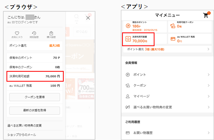Click the マイメニュー title in app
This screenshot has width=214, height=140.
click(x=167, y=15)
